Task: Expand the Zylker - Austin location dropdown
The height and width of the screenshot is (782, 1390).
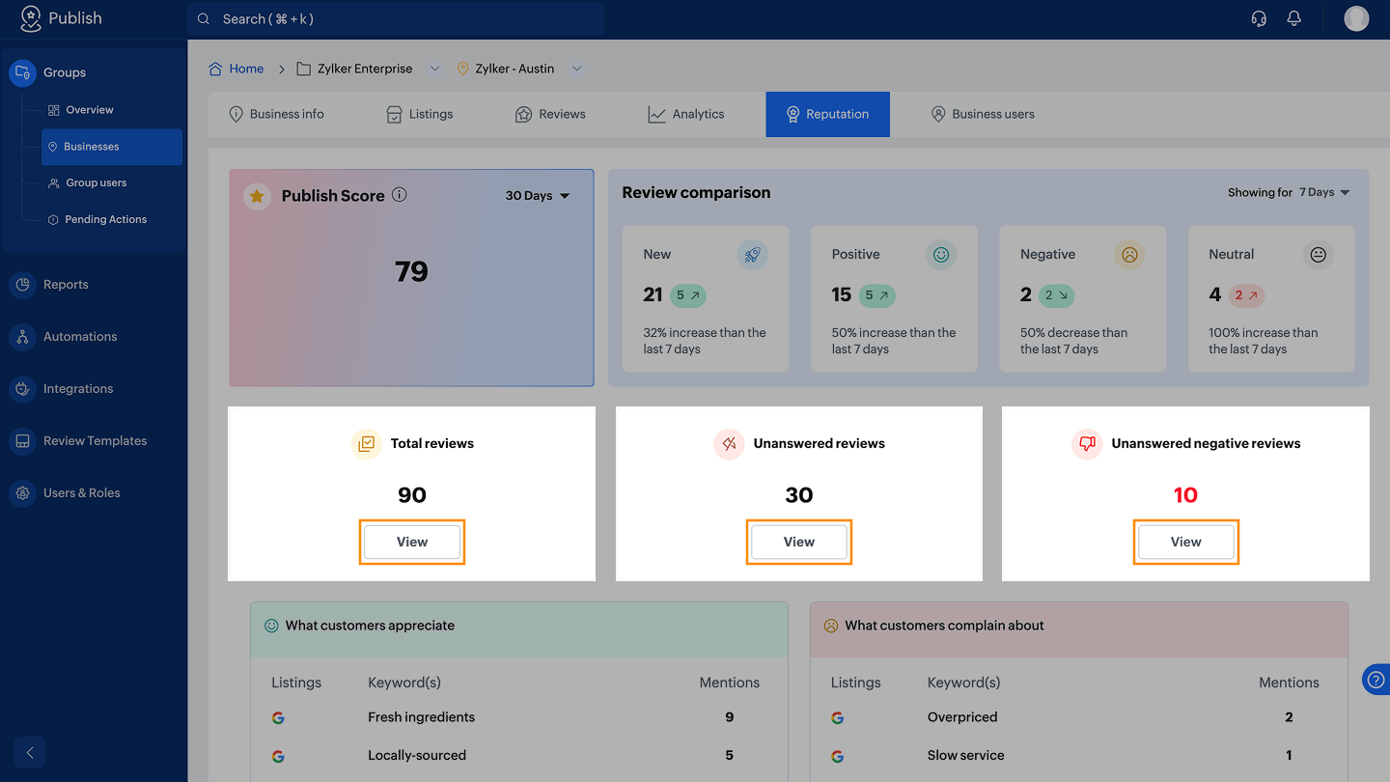Action: (x=576, y=69)
